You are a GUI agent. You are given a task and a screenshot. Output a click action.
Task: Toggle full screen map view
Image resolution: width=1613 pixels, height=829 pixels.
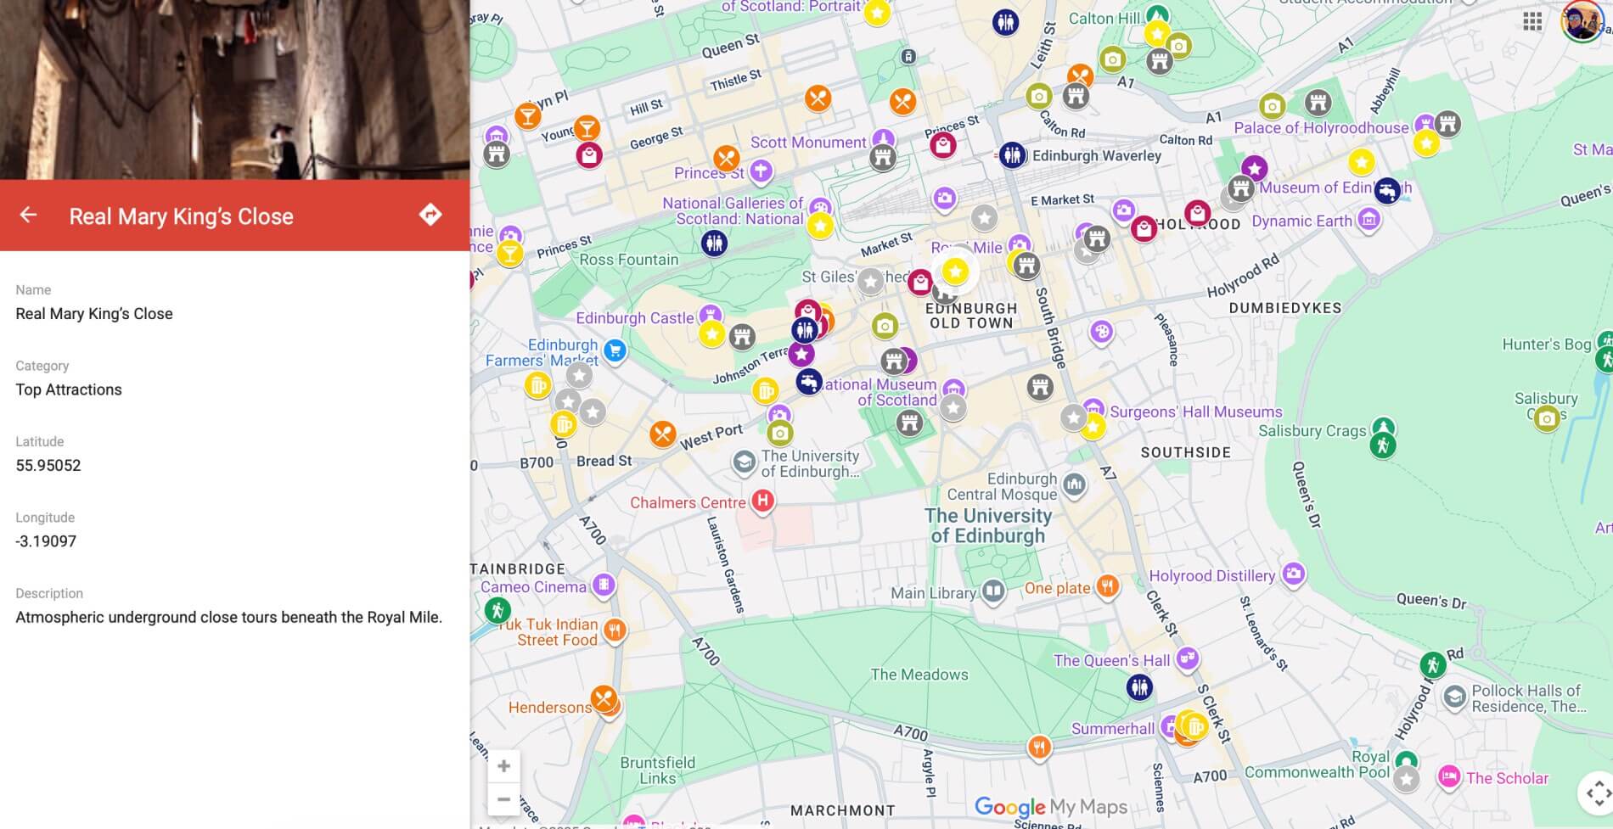click(x=1597, y=793)
